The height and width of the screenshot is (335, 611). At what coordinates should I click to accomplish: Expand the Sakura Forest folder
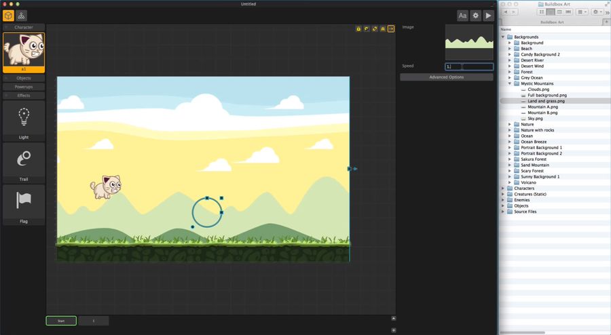click(x=509, y=159)
